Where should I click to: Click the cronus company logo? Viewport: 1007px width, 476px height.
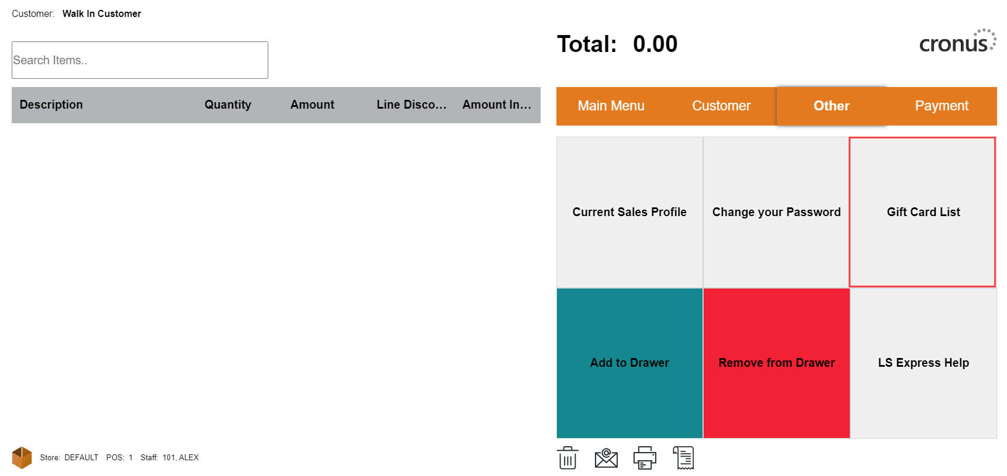(x=957, y=43)
